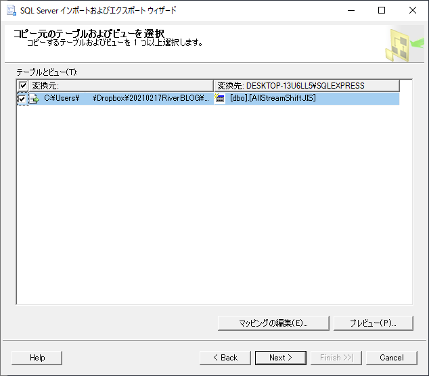Screen dimensions: 429x376
Task: Cancel the import and export wizard
Action: coord(391,358)
